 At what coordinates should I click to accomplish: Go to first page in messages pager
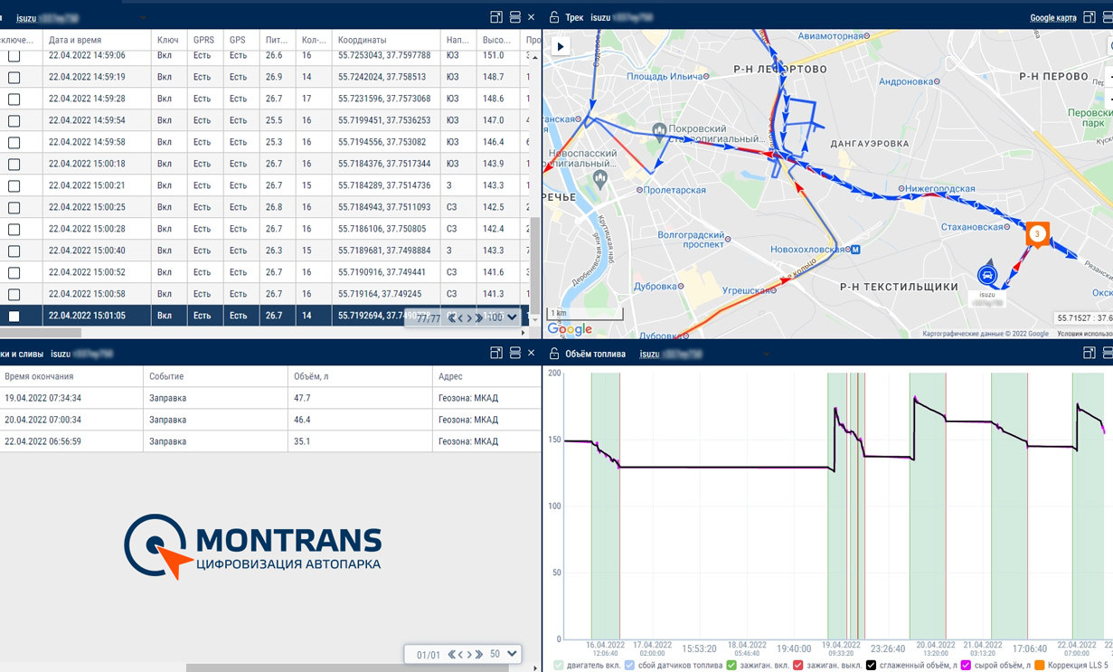pos(451,317)
